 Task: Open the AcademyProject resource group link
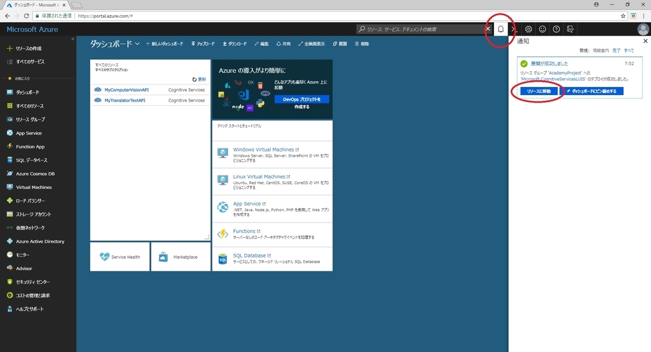pyautogui.click(x=565, y=73)
